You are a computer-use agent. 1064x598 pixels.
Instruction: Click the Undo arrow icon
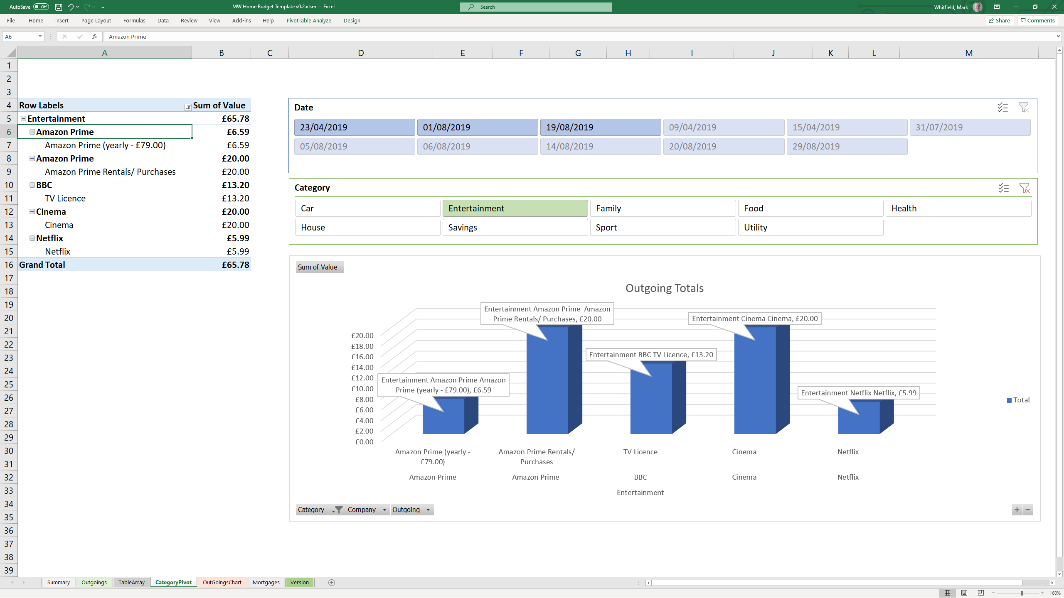70,7
